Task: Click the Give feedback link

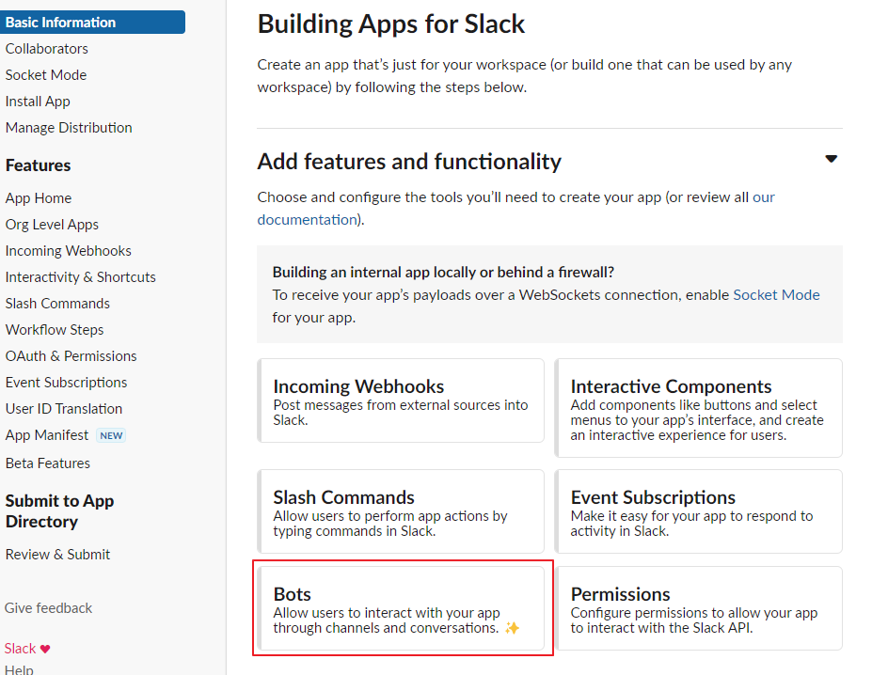Action: click(x=48, y=608)
